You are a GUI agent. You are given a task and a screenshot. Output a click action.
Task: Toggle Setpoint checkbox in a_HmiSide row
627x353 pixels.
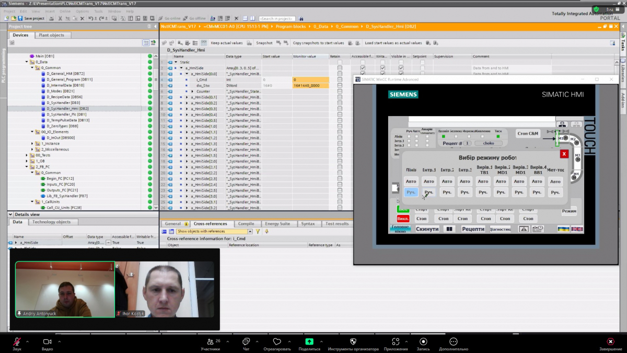tap(423, 68)
